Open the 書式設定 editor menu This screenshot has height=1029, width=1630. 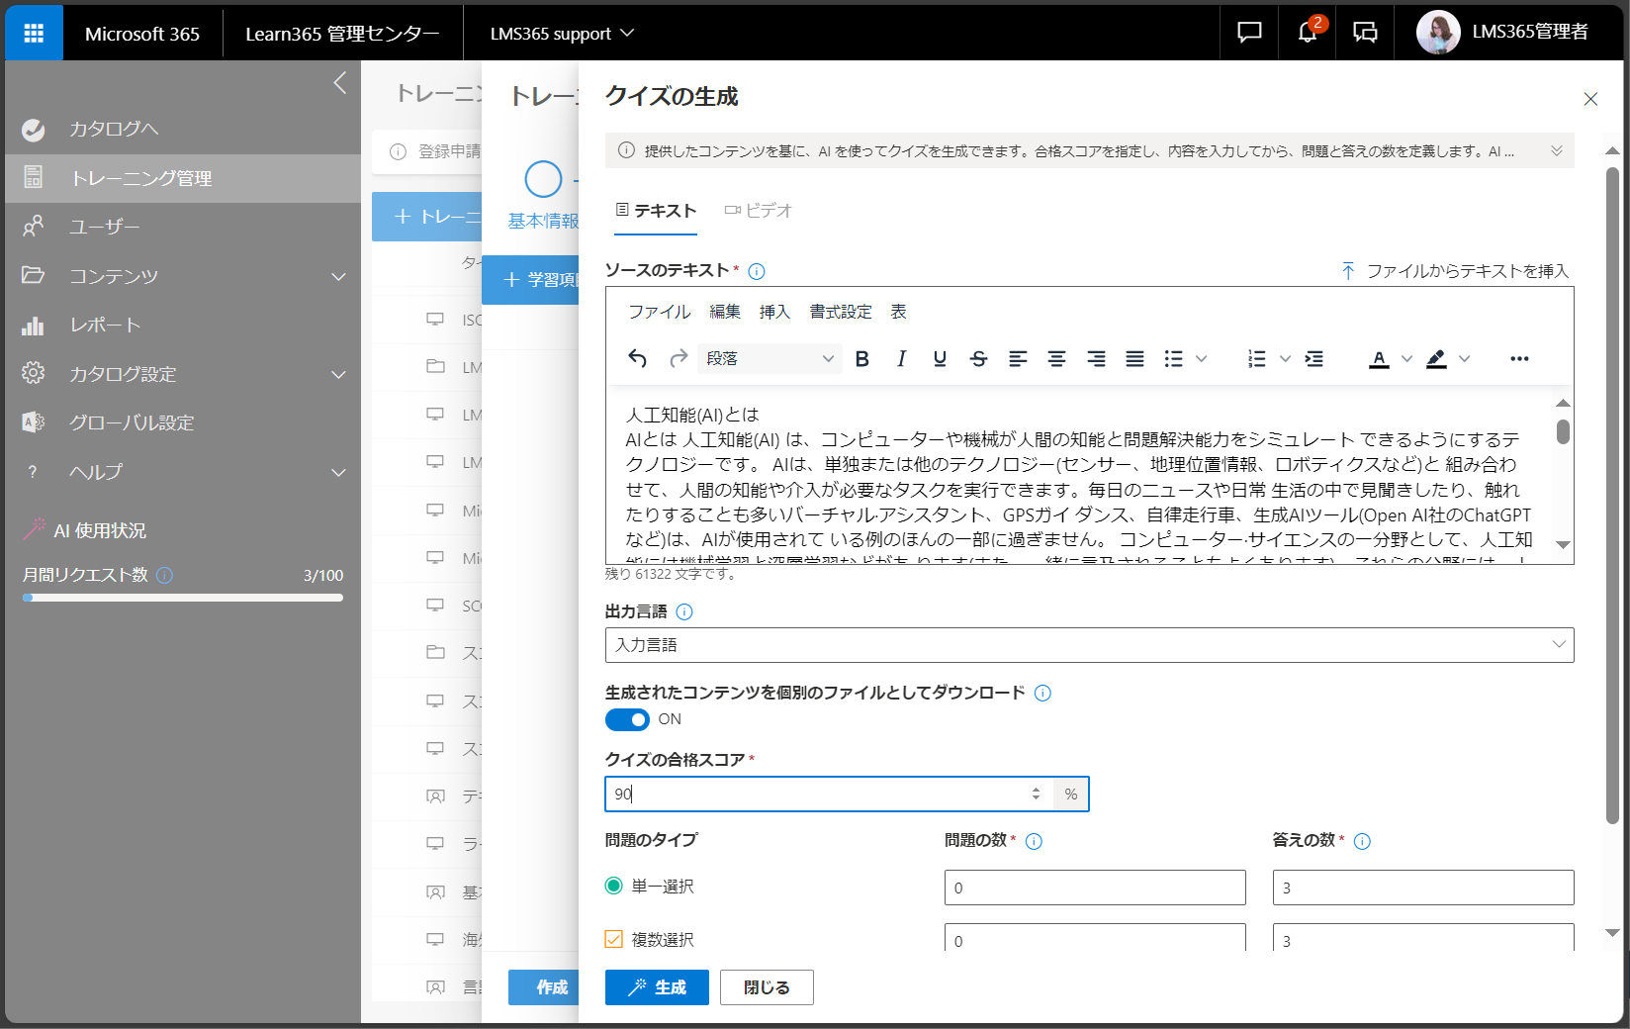pos(841,312)
